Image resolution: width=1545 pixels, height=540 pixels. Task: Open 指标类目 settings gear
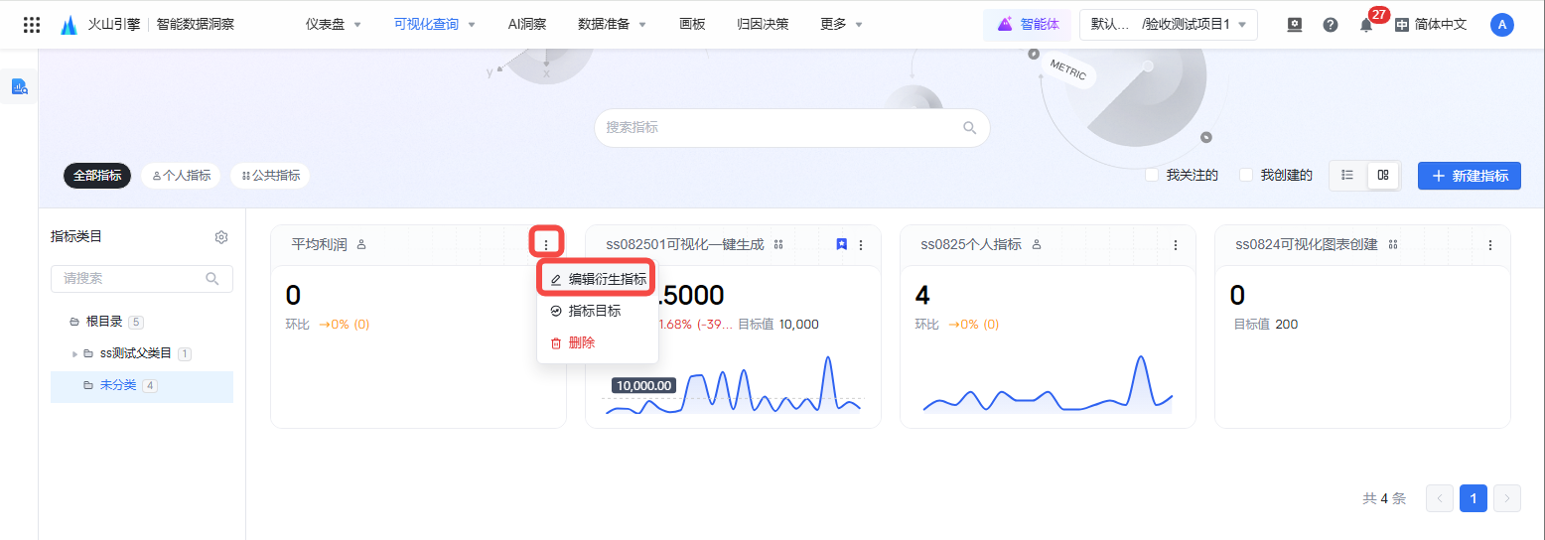pos(221,237)
